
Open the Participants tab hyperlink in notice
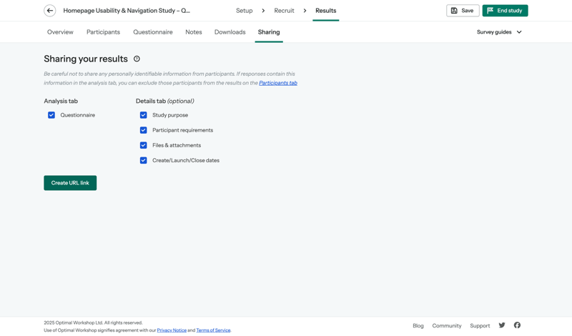(x=277, y=83)
